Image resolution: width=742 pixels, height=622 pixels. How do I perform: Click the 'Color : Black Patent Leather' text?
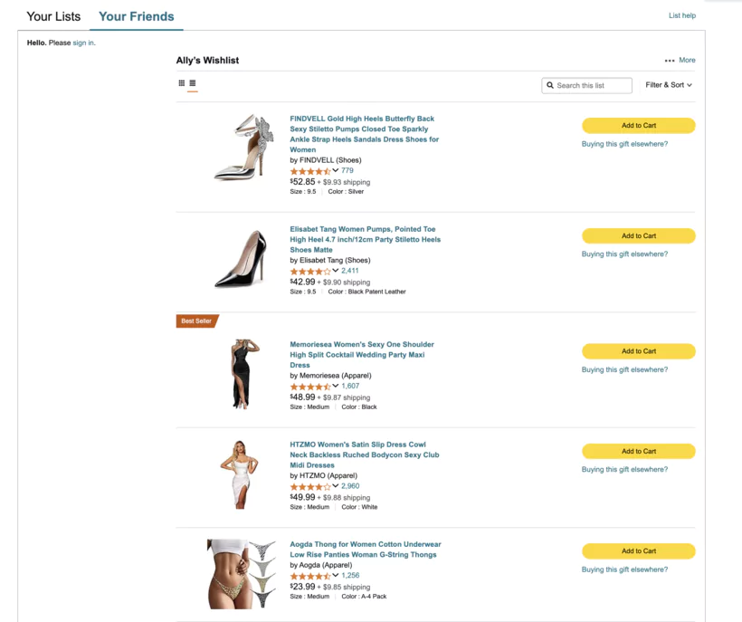tap(366, 292)
